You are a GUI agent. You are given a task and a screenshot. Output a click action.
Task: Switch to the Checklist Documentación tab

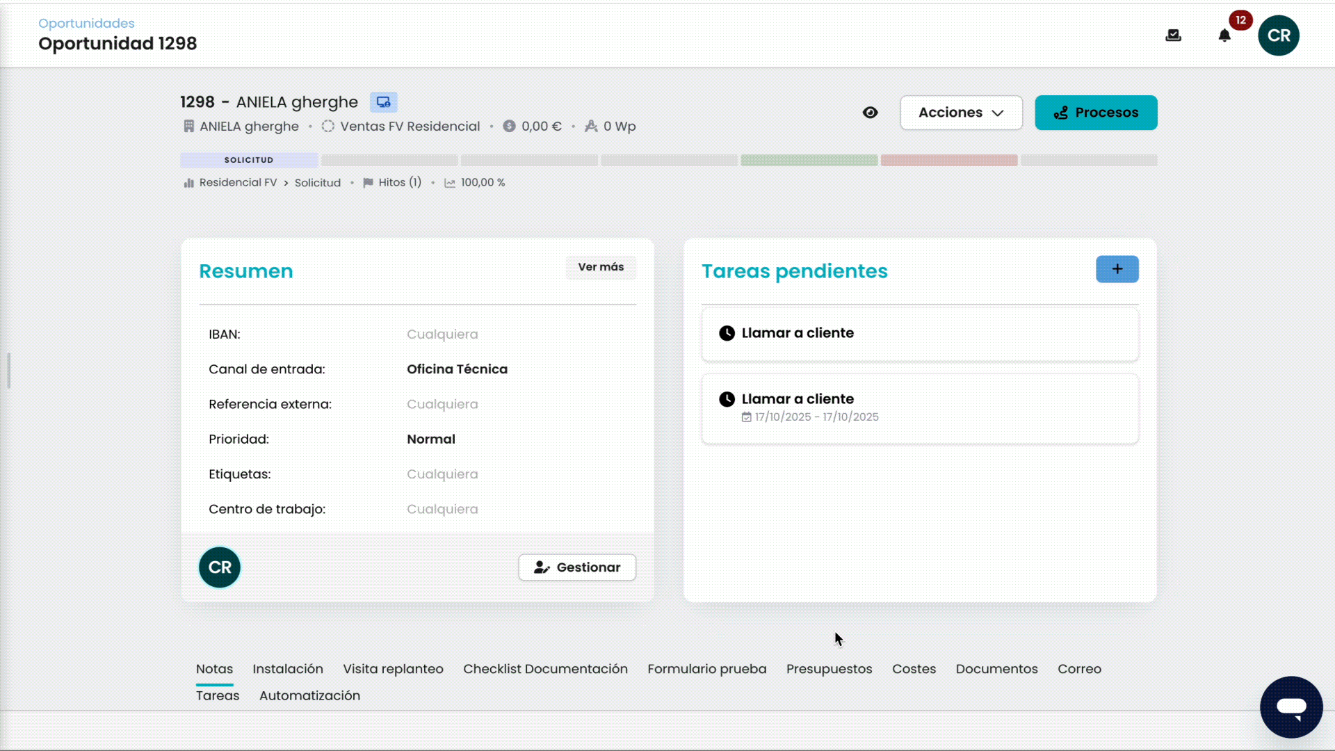545,669
